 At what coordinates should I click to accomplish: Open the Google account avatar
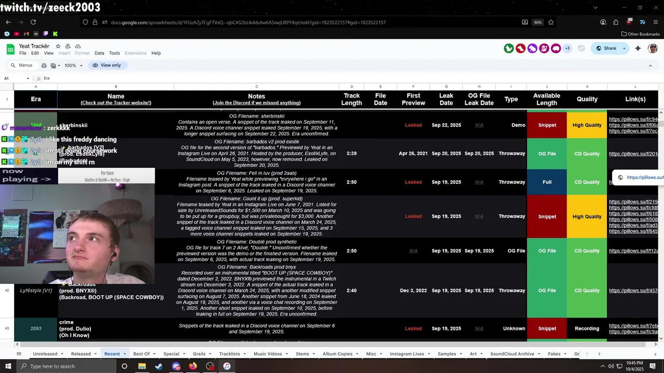[x=653, y=48]
